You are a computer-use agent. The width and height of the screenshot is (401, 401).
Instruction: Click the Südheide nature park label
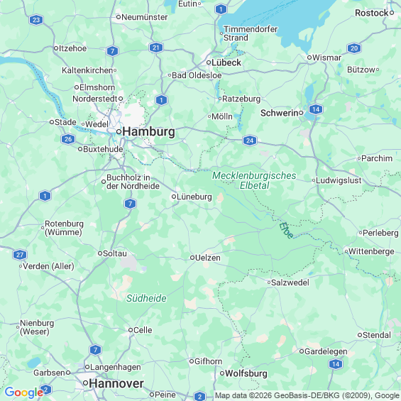pos(146,298)
